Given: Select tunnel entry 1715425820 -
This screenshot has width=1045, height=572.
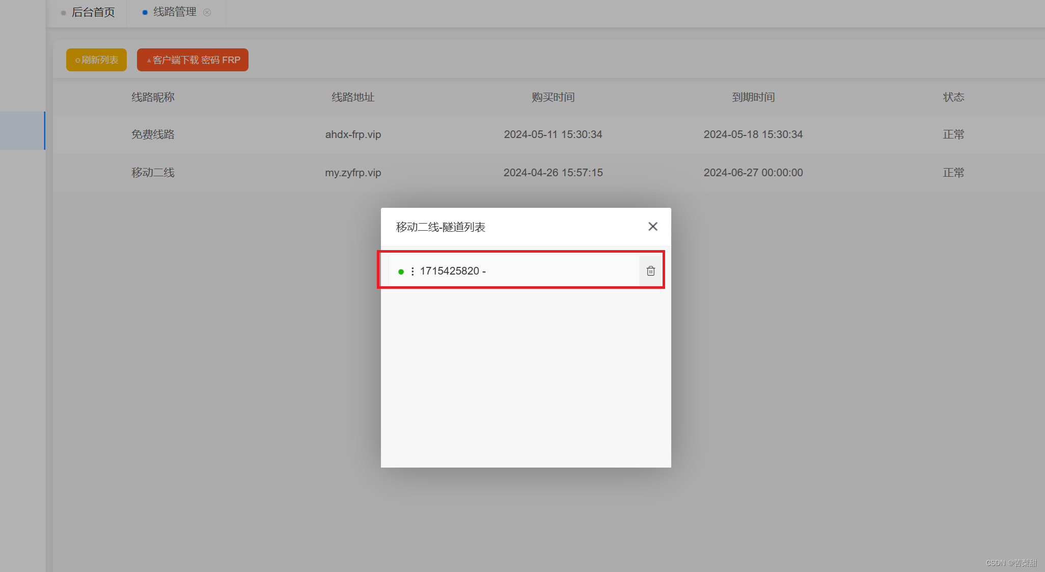Looking at the screenshot, I should point(513,271).
